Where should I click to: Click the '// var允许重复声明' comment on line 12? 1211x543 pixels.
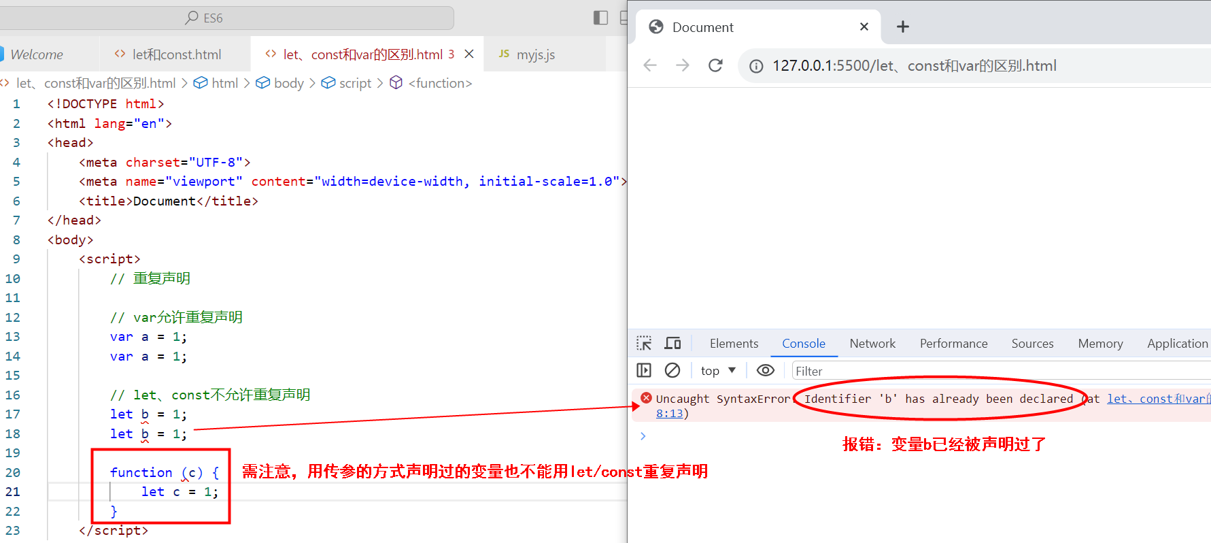pyautogui.click(x=176, y=317)
